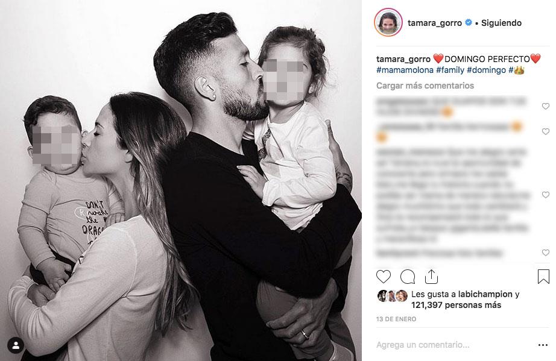Like the first blurred comment

pyautogui.click(x=545, y=106)
